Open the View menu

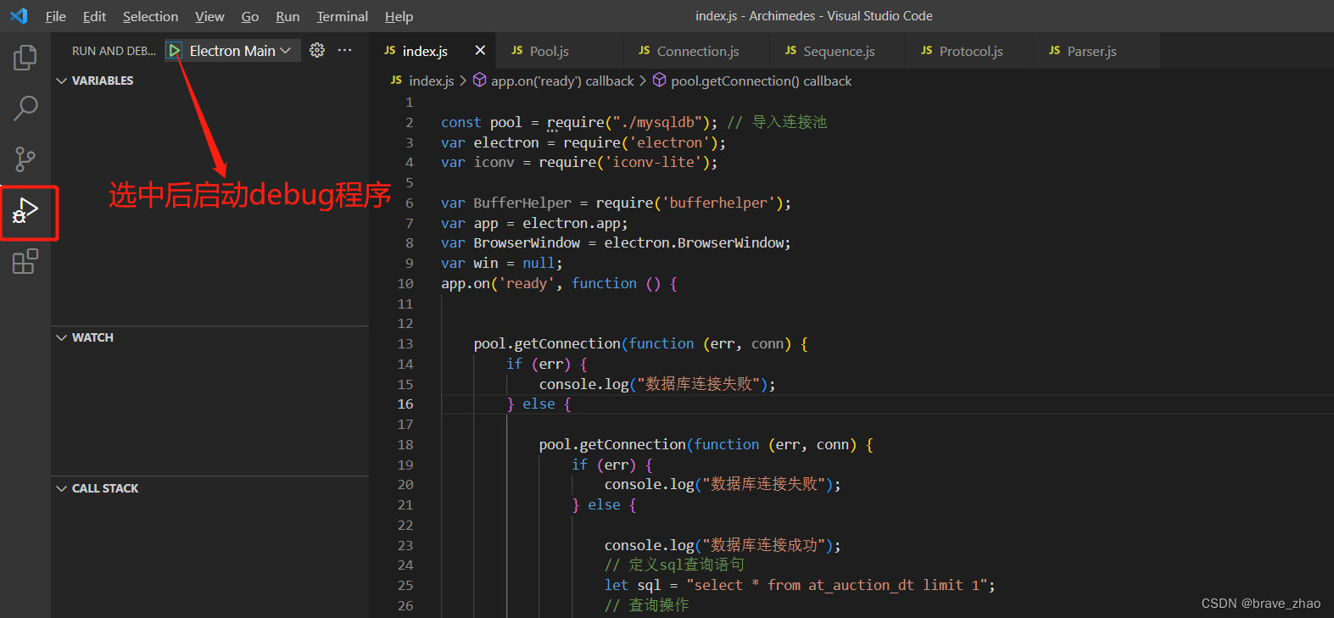click(x=209, y=16)
